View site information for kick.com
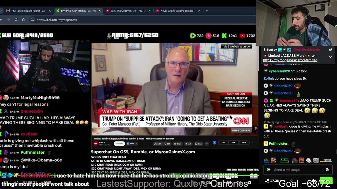This screenshot has width=337, height=189. click(x=32, y=20)
